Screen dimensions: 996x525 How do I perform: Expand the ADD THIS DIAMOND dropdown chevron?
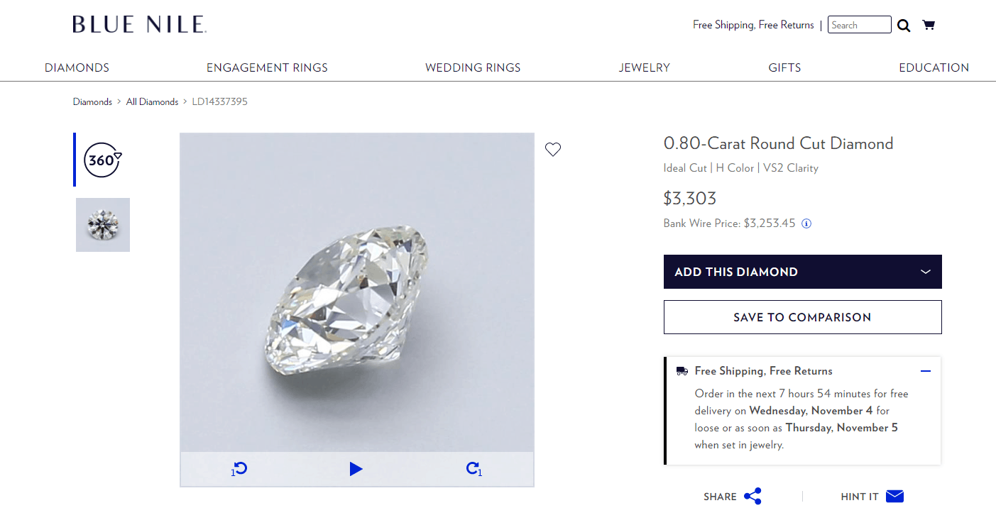click(x=925, y=272)
